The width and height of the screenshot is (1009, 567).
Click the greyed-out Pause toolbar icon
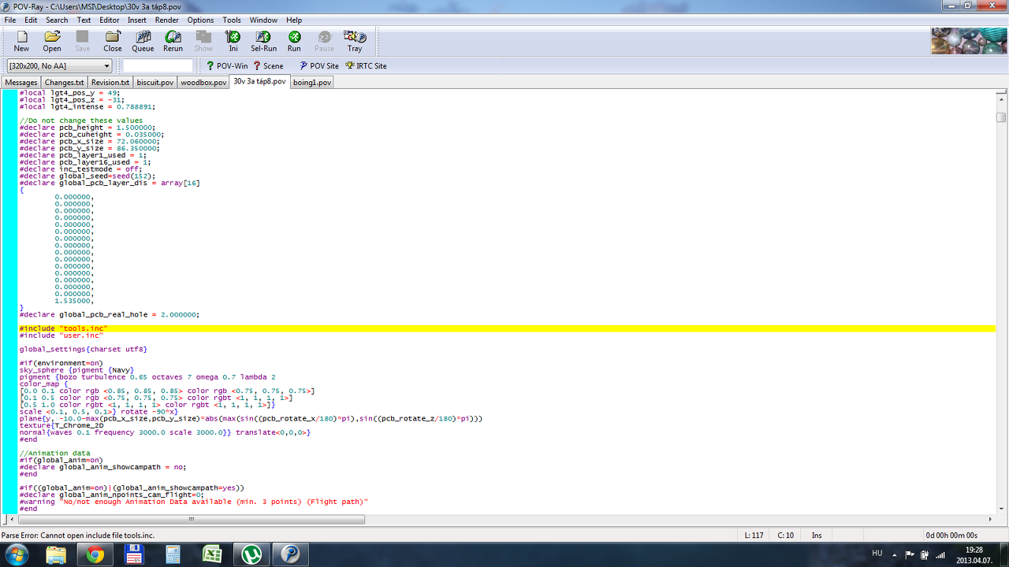coord(324,41)
